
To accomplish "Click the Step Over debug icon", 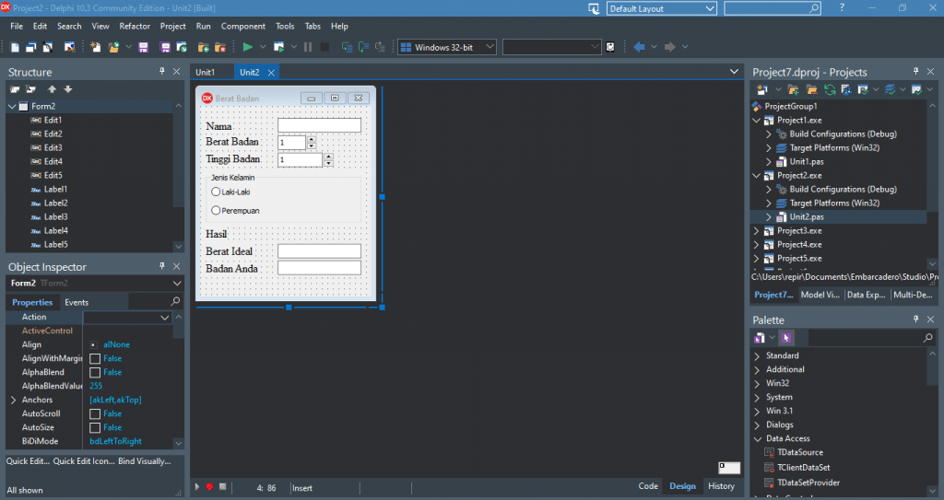I will pos(363,47).
